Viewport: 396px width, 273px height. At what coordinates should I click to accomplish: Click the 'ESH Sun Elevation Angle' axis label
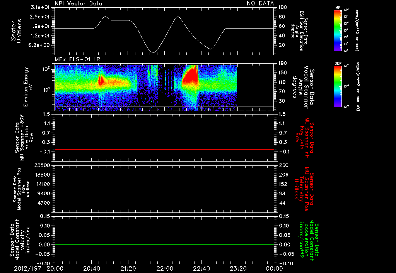(x=300, y=31)
